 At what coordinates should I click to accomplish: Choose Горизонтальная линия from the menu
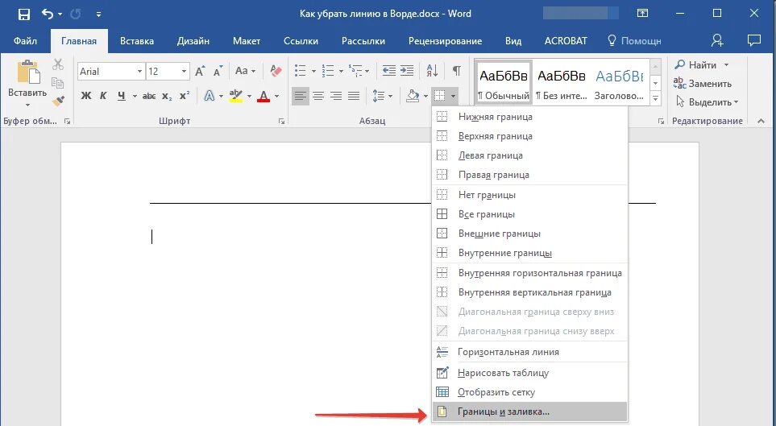tap(529, 352)
